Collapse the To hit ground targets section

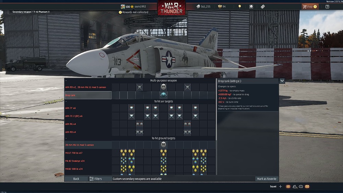(x=66, y=138)
